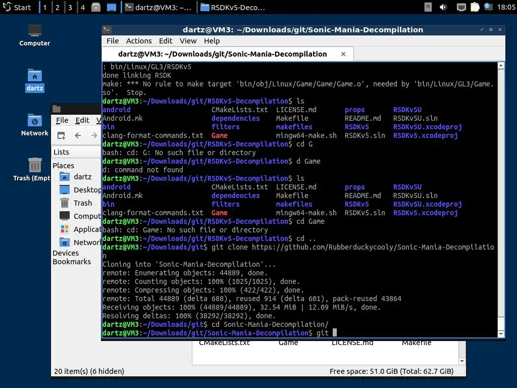Click the free space status bar text
Viewport: 517px width, 388px height.
(x=391, y=371)
